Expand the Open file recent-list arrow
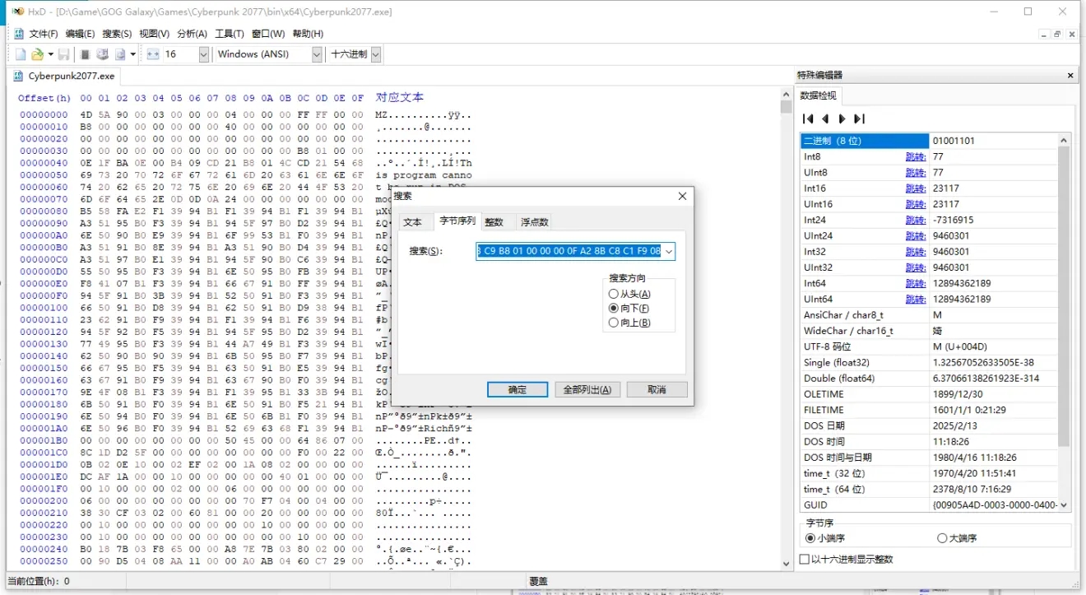 (50, 54)
